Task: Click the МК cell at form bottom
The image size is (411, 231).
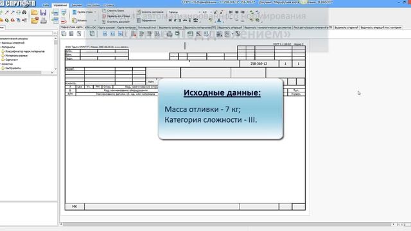Action: 74,207
